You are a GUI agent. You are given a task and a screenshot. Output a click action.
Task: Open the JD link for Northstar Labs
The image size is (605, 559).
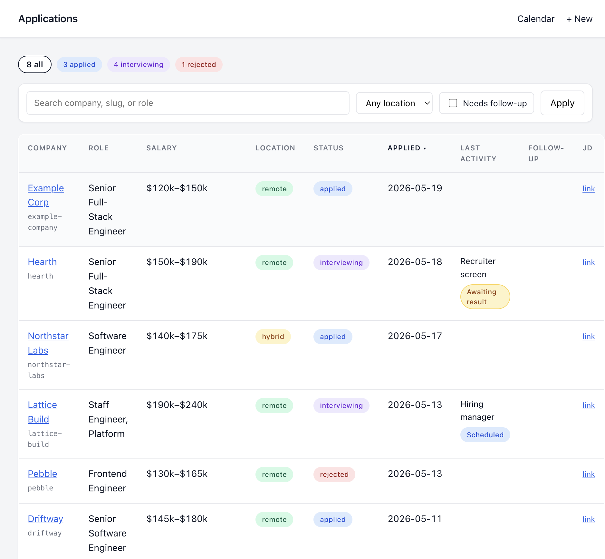(588, 336)
